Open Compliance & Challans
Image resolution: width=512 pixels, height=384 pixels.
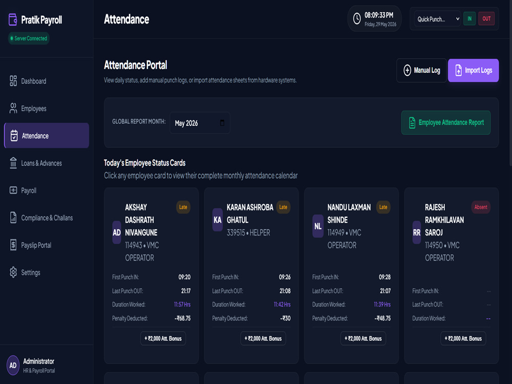pyautogui.click(x=47, y=218)
